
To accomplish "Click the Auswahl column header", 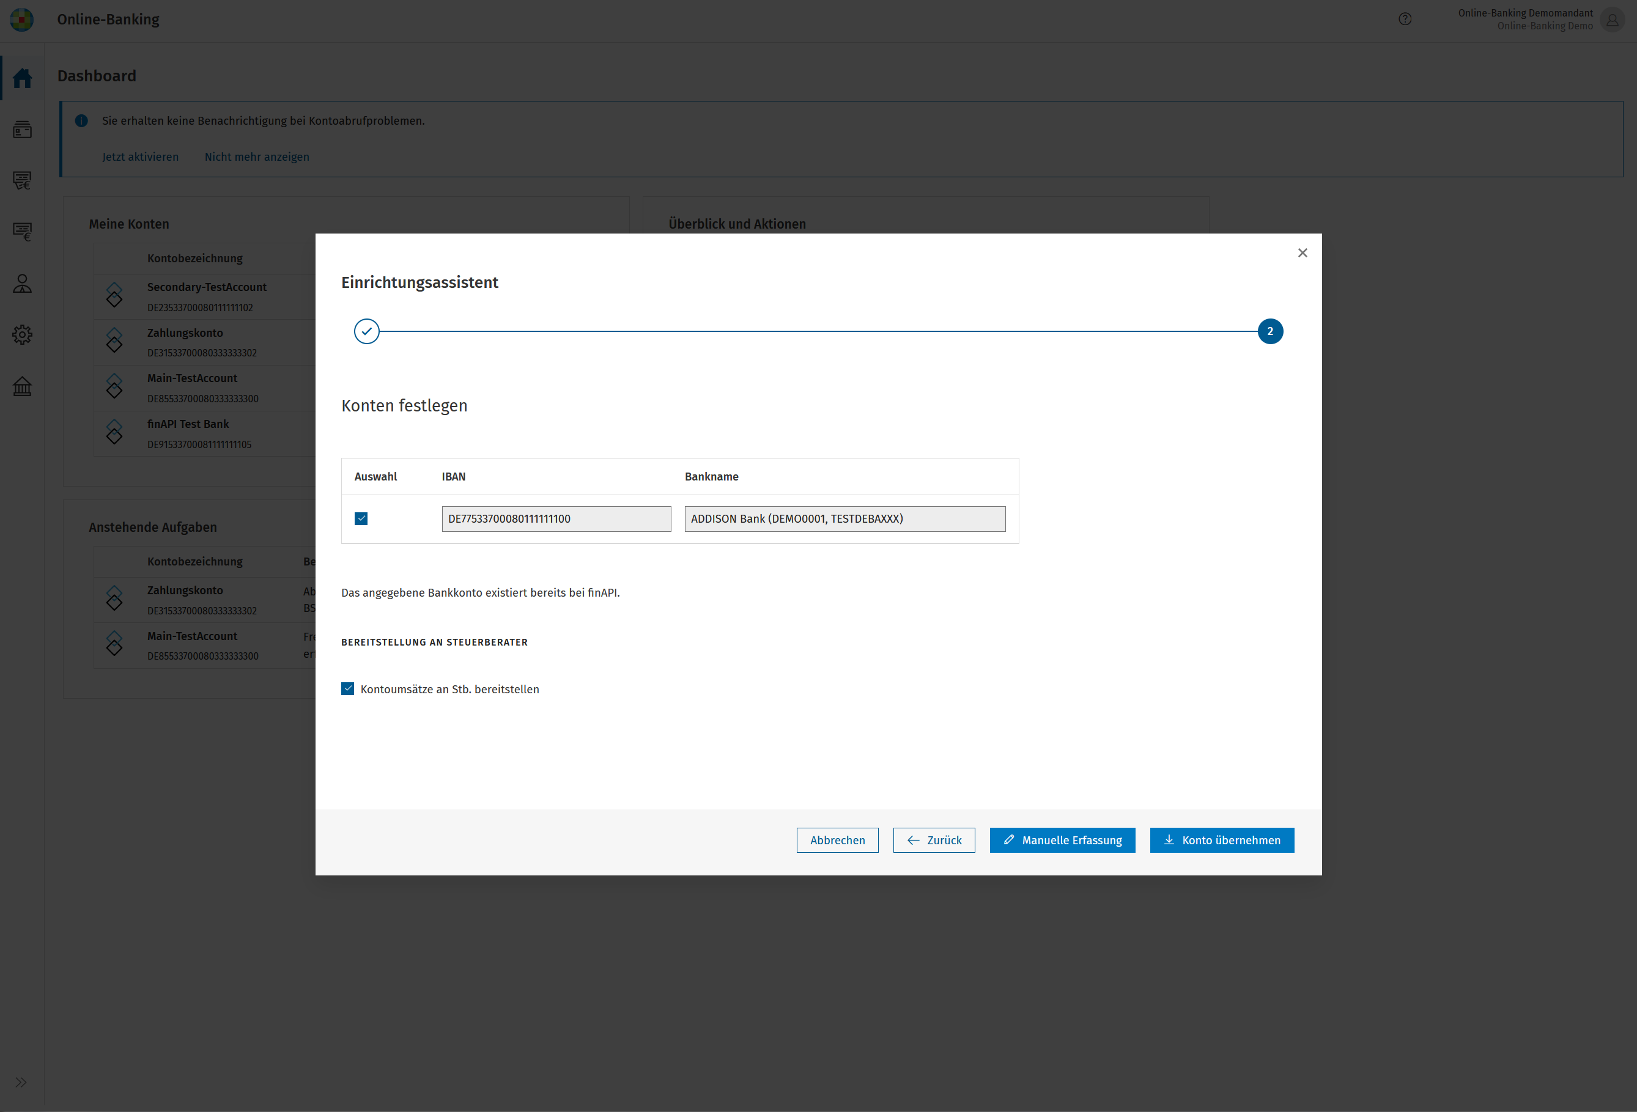I will (375, 477).
